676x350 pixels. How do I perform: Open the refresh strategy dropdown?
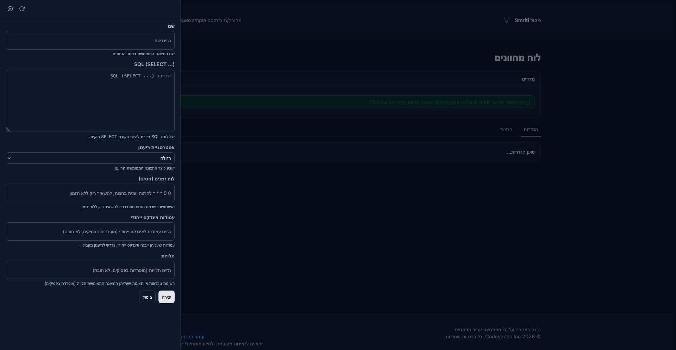tap(90, 158)
